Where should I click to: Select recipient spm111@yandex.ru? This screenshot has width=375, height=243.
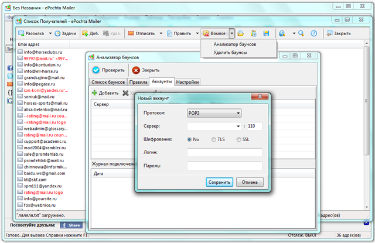point(43,186)
